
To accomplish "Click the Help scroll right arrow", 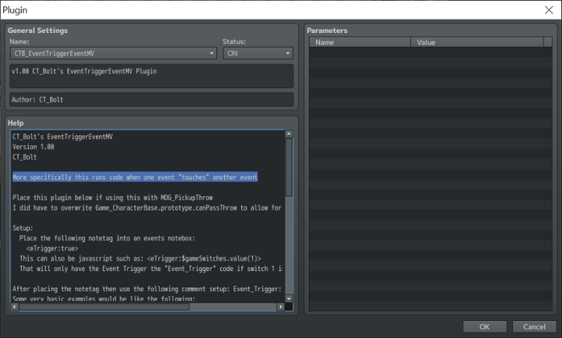I will coord(281,307).
